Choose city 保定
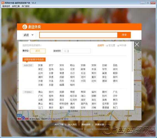Viewport: 157px width, 138px height. click(40, 69)
